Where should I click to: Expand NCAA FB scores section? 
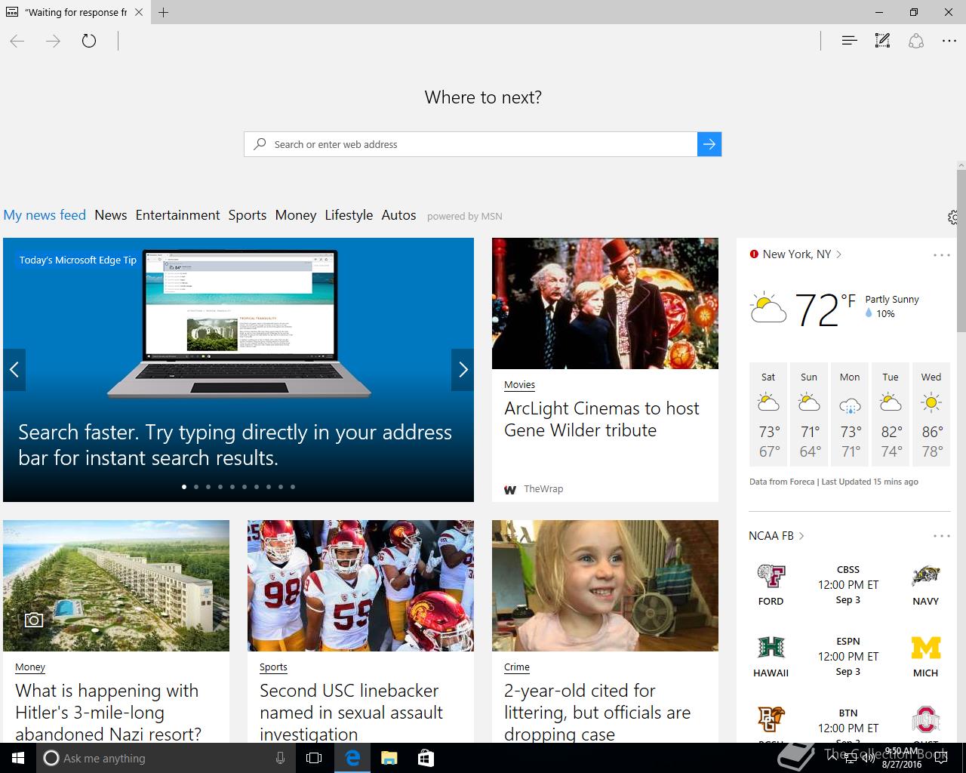click(777, 536)
